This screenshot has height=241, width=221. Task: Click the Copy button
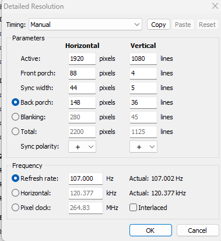(x=159, y=25)
